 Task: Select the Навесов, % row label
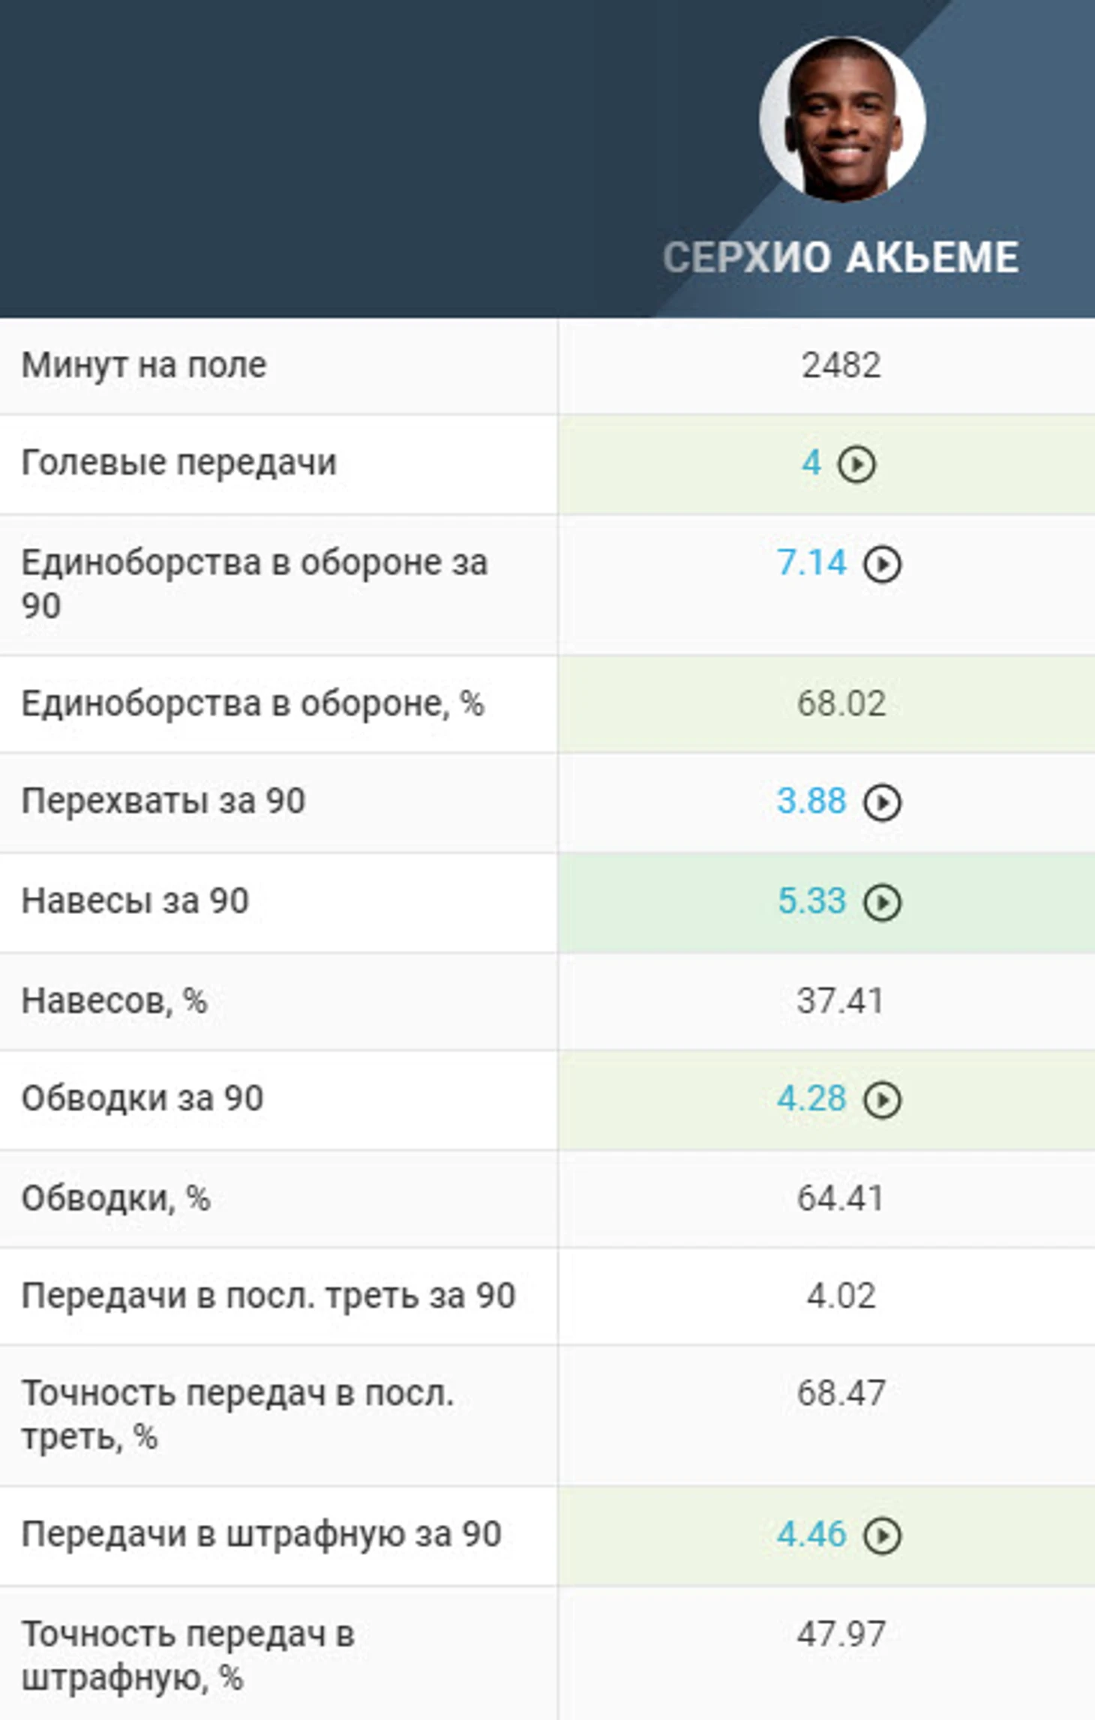coord(114,1001)
